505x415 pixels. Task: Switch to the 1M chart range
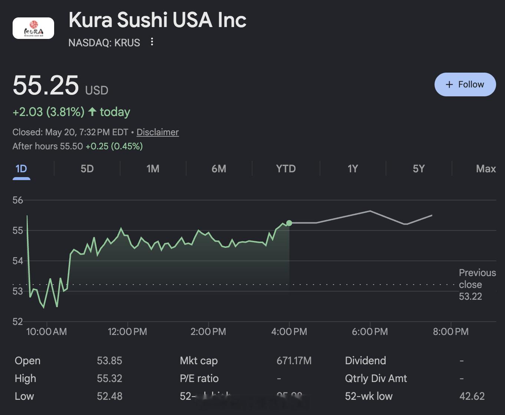pos(153,169)
